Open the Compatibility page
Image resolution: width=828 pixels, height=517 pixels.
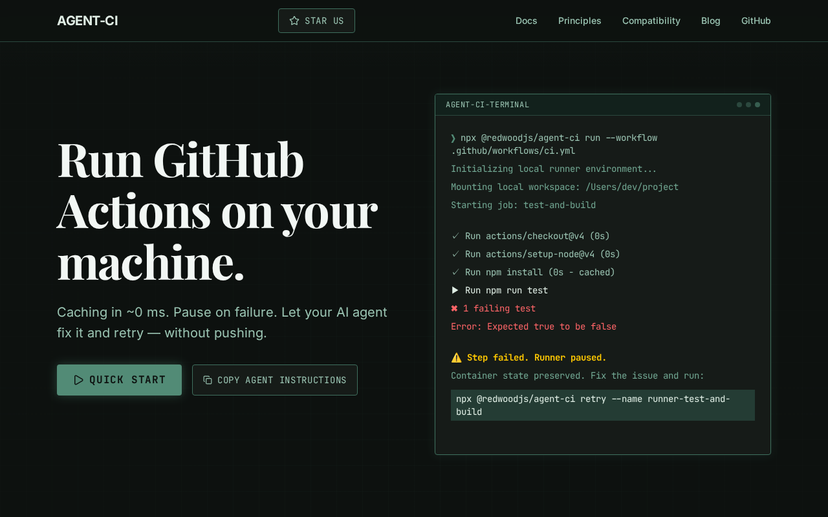(651, 21)
